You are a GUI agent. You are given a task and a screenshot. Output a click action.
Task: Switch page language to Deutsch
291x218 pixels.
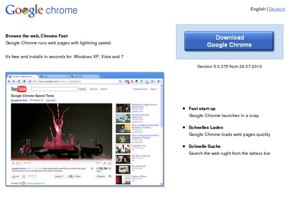(277, 9)
